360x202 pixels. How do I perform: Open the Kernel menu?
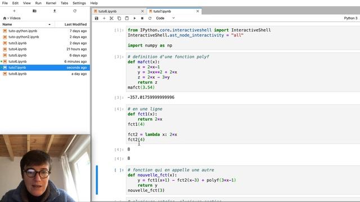point(51,3)
